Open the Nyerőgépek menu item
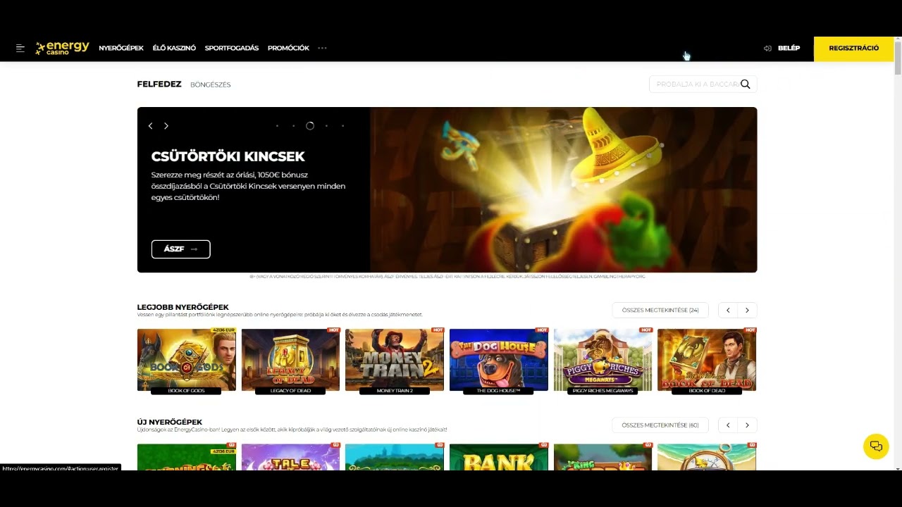 coord(121,49)
